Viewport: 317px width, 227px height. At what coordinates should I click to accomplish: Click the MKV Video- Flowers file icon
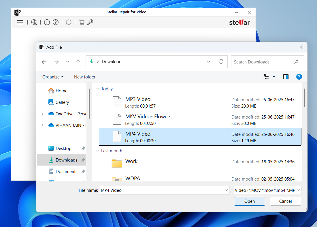[117, 119]
